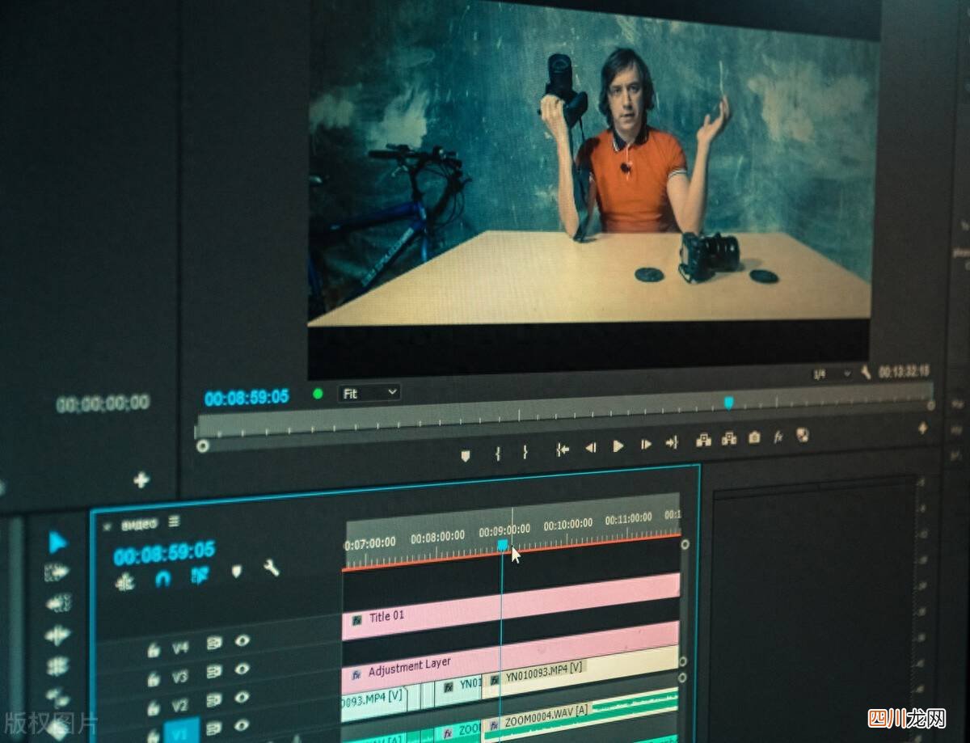Toggle V2 track lock
Viewport: 970px width, 743px height.
point(153,708)
